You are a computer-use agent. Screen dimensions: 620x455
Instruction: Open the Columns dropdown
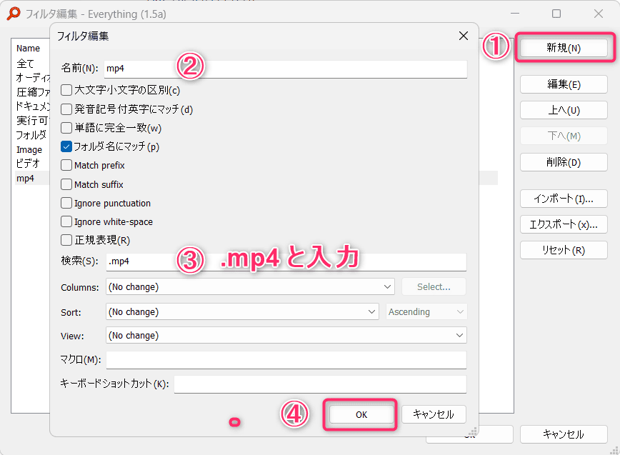pos(250,287)
